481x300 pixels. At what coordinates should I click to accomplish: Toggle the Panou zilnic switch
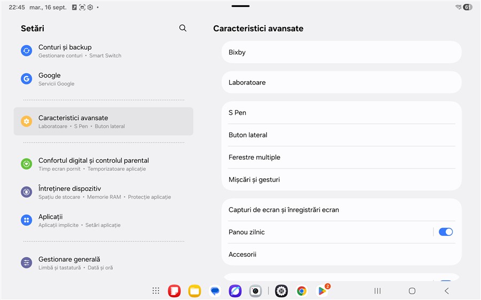(445, 232)
